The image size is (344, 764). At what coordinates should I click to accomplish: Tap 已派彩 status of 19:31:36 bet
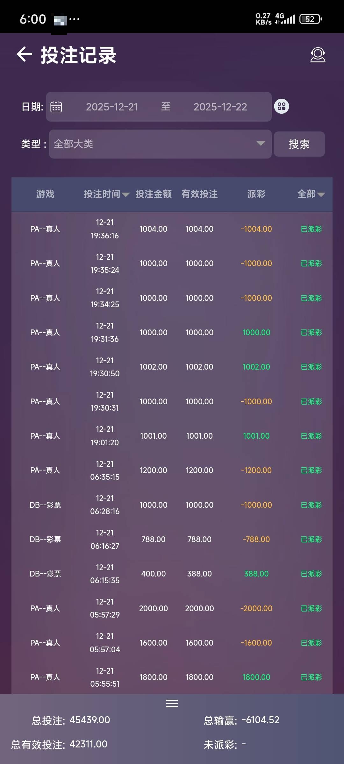click(311, 333)
